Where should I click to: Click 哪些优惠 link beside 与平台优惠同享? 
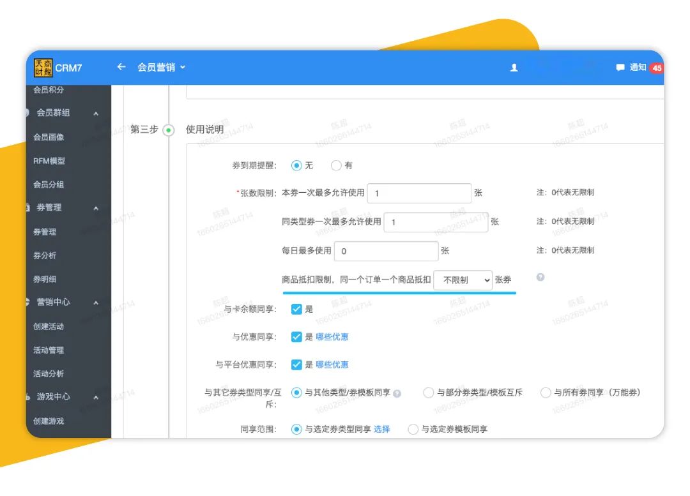(x=332, y=364)
